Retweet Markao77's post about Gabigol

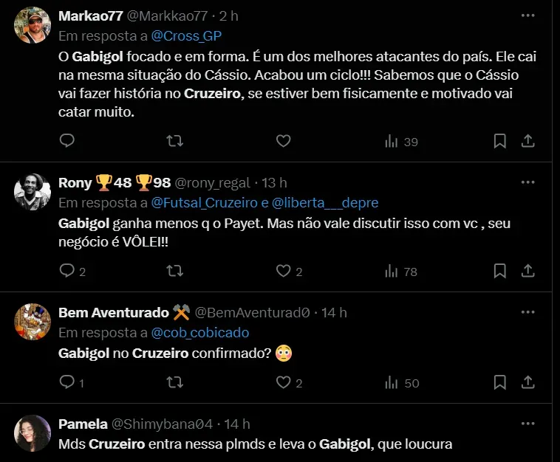(175, 141)
